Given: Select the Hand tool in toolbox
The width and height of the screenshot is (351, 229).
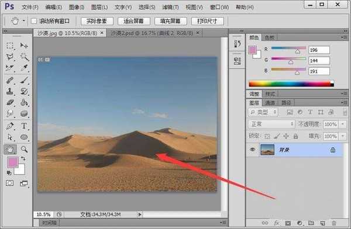Looking at the screenshot, I should pyautogui.click(x=10, y=150).
